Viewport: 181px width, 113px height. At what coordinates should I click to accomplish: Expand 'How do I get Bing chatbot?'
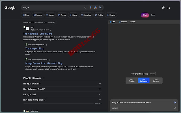pyautogui.click(x=62, y=100)
